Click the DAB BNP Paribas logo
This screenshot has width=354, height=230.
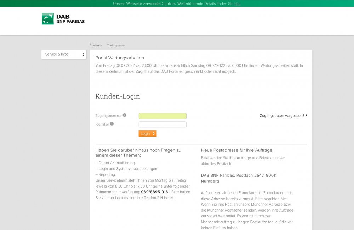(x=63, y=19)
